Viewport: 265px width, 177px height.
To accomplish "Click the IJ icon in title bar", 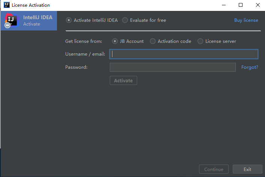I will point(7,5).
